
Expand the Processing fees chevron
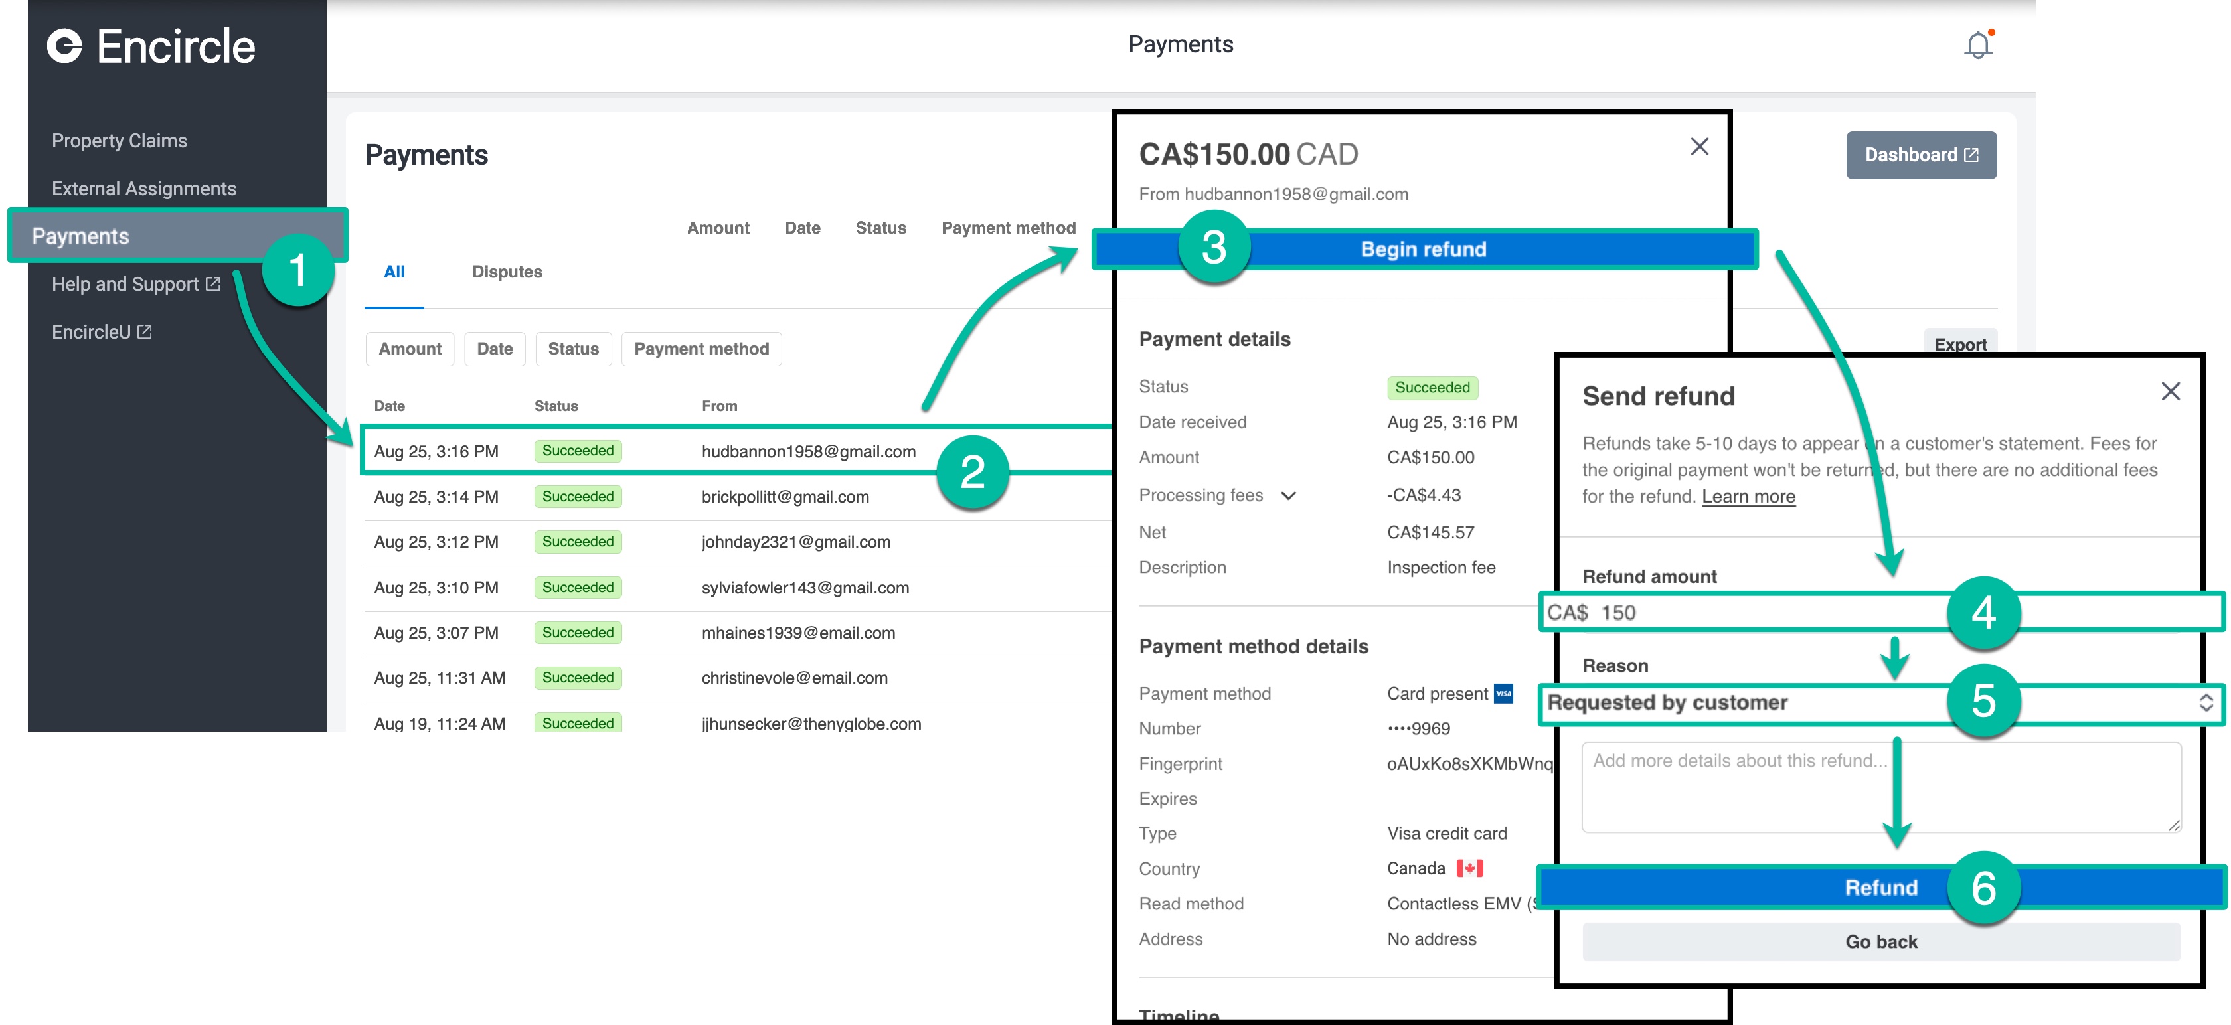click(x=1289, y=496)
